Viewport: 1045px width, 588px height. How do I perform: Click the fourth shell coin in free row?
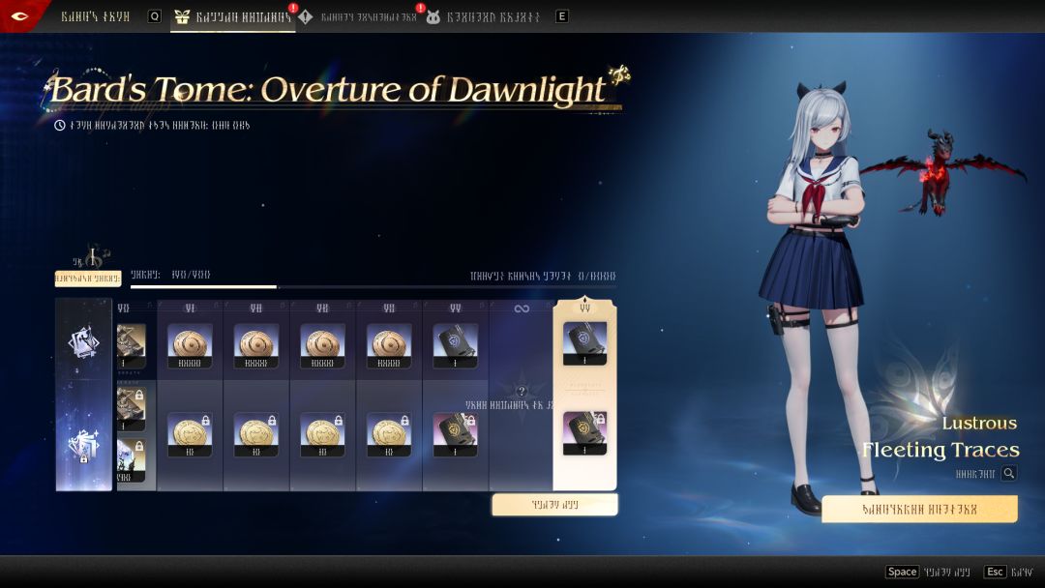(x=389, y=345)
